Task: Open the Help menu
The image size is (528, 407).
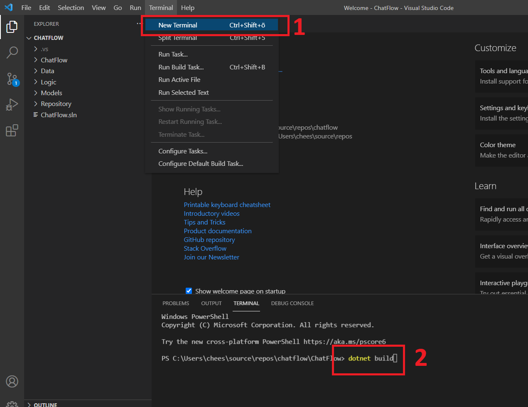Action: [x=187, y=7]
